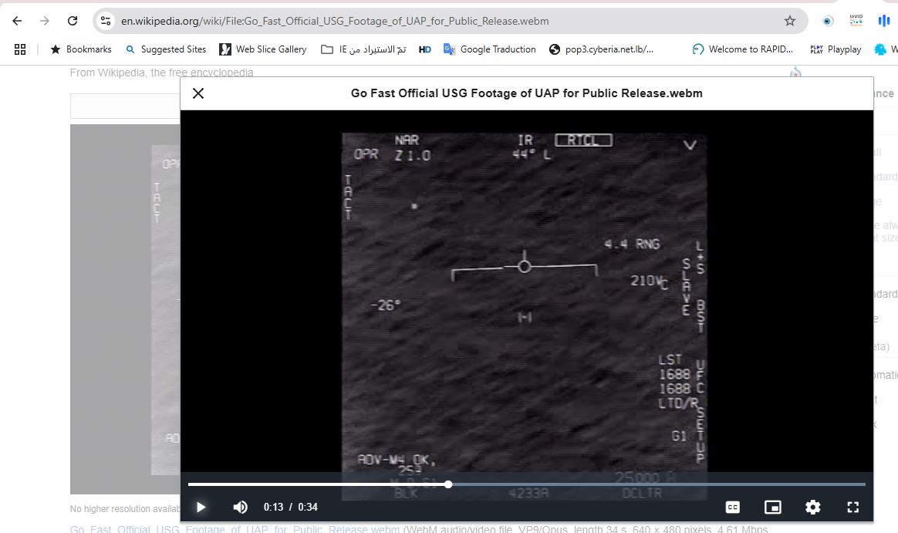The height and width of the screenshot is (533, 898).
Task: Open Web Slice Gallery bookmark
Action: click(263, 49)
